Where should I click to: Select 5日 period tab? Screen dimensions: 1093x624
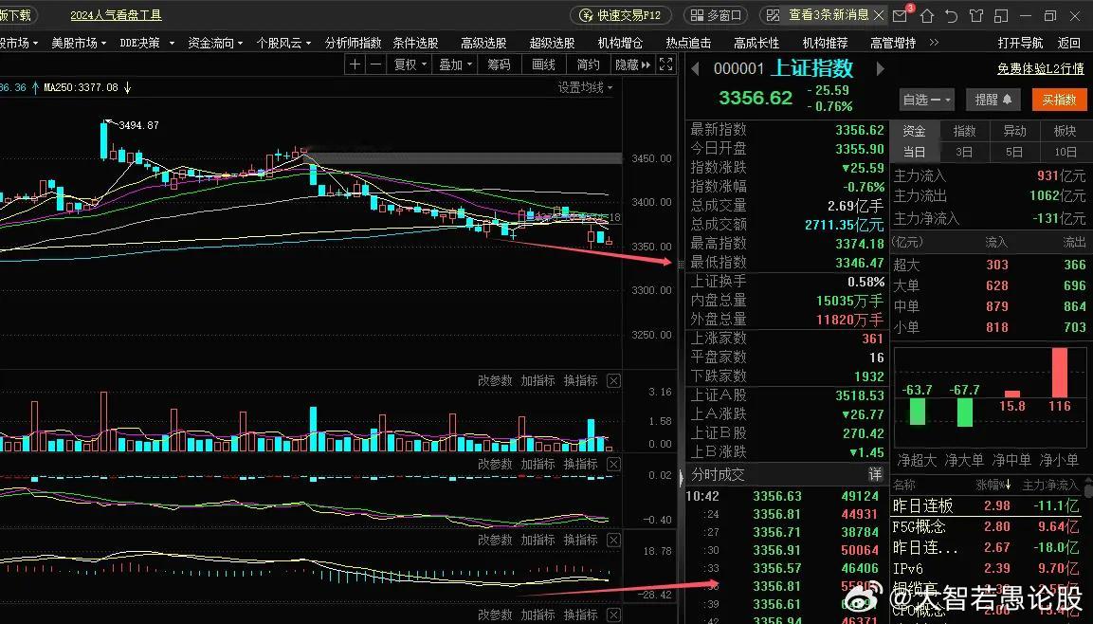point(1015,152)
